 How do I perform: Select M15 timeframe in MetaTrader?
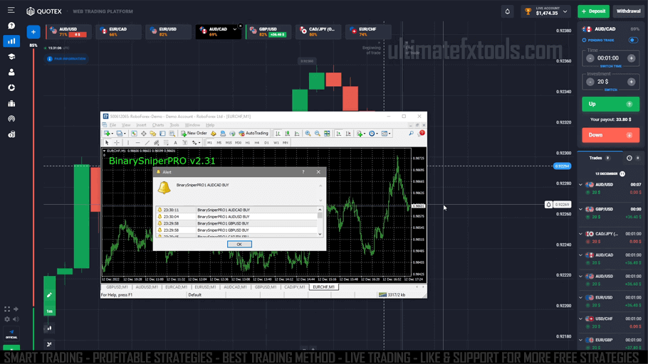coord(229,143)
